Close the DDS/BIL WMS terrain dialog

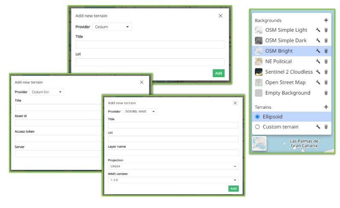(x=235, y=103)
